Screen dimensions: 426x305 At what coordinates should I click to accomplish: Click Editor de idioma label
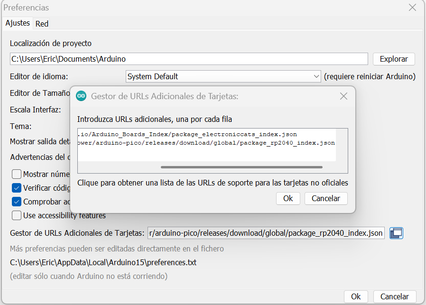click(39, 76)
